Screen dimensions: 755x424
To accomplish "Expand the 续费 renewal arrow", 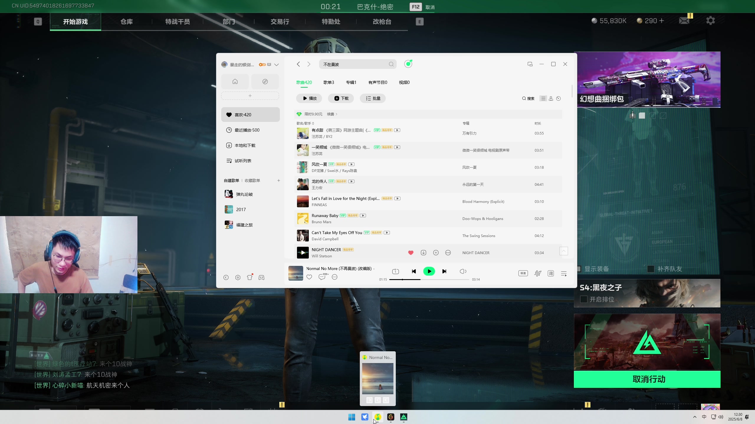I will coord(332,114).
